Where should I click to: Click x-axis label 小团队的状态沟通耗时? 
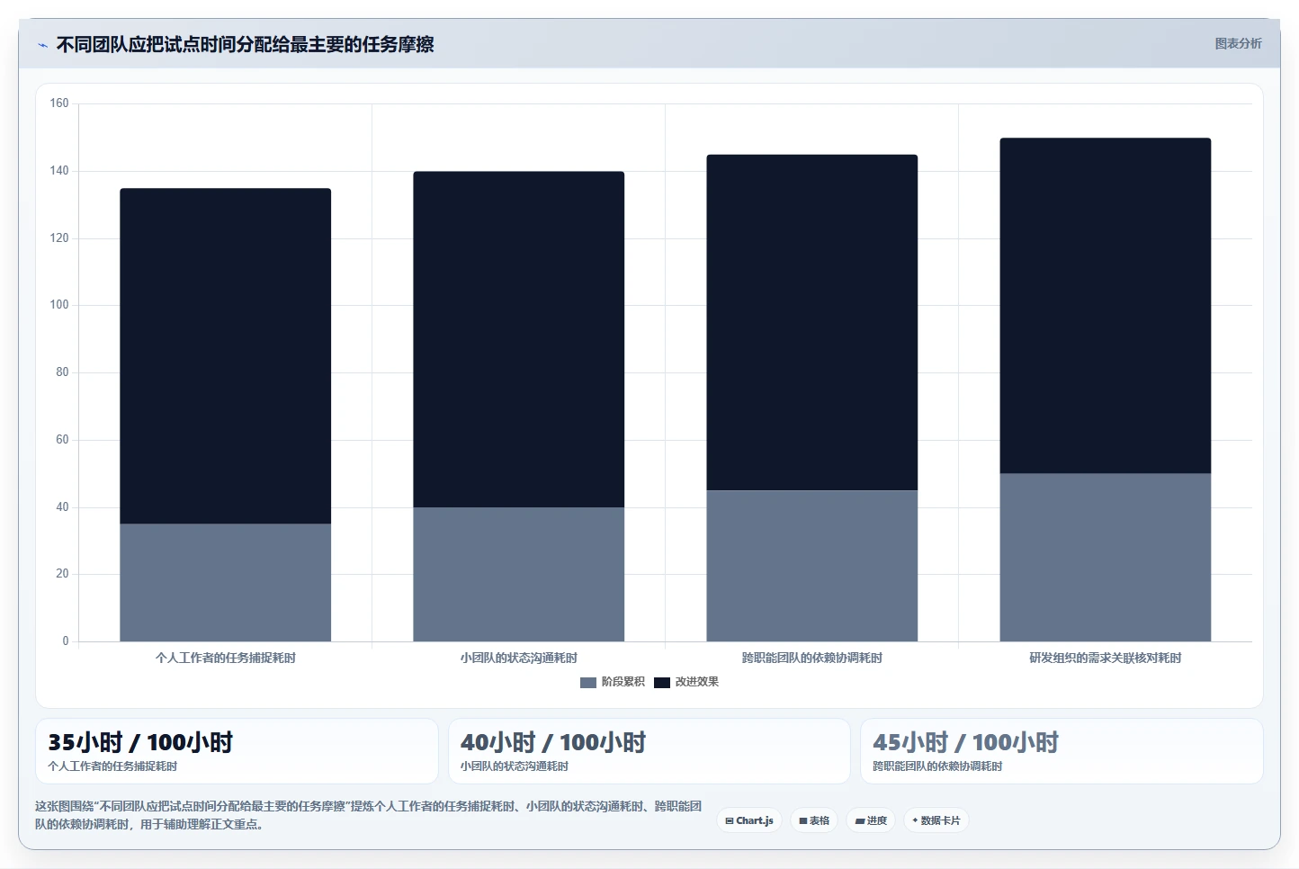pyautogui.click(x=519, y=658)
